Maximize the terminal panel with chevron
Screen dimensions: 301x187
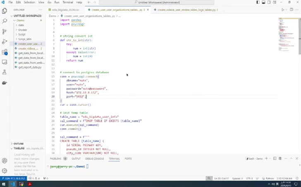tap(291, 158)
